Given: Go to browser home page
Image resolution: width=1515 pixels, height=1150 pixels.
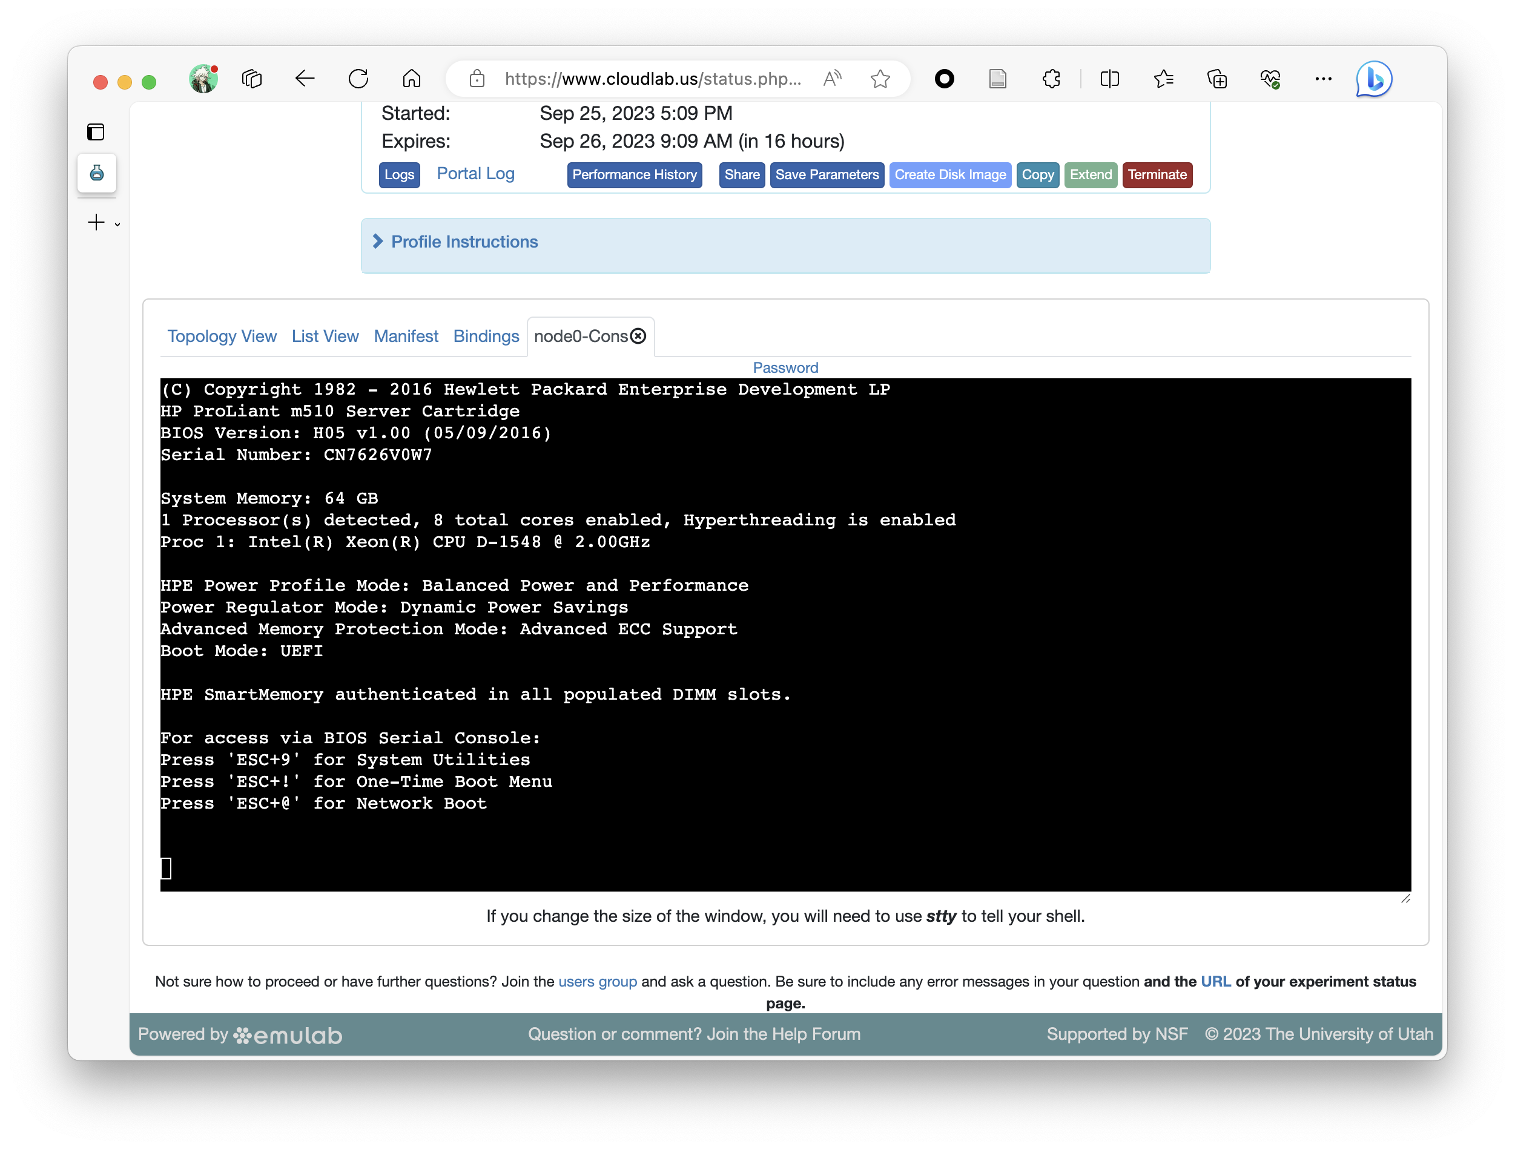Looking at the screenshot, I should pyautogui.click(x=412, y=79).
